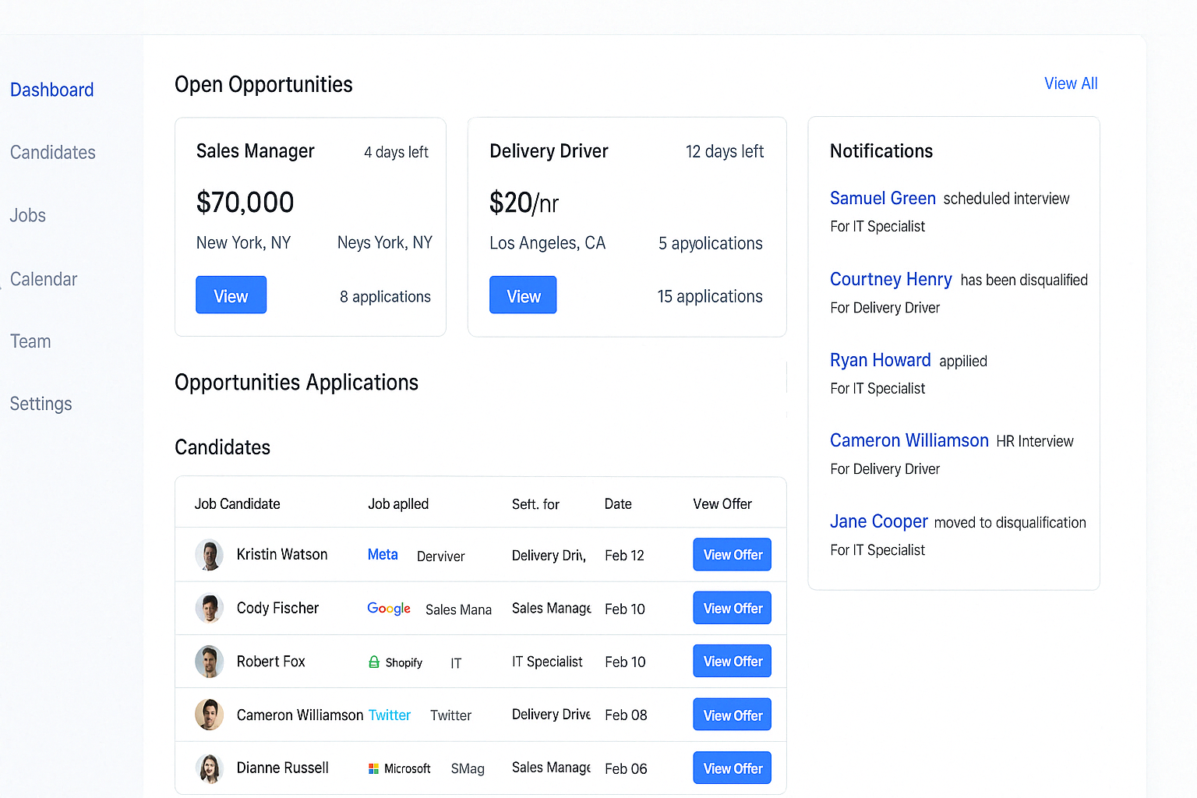Click the Microsoft logo icon
This screenshot has width=1197, height=798.
coord(374,769)
